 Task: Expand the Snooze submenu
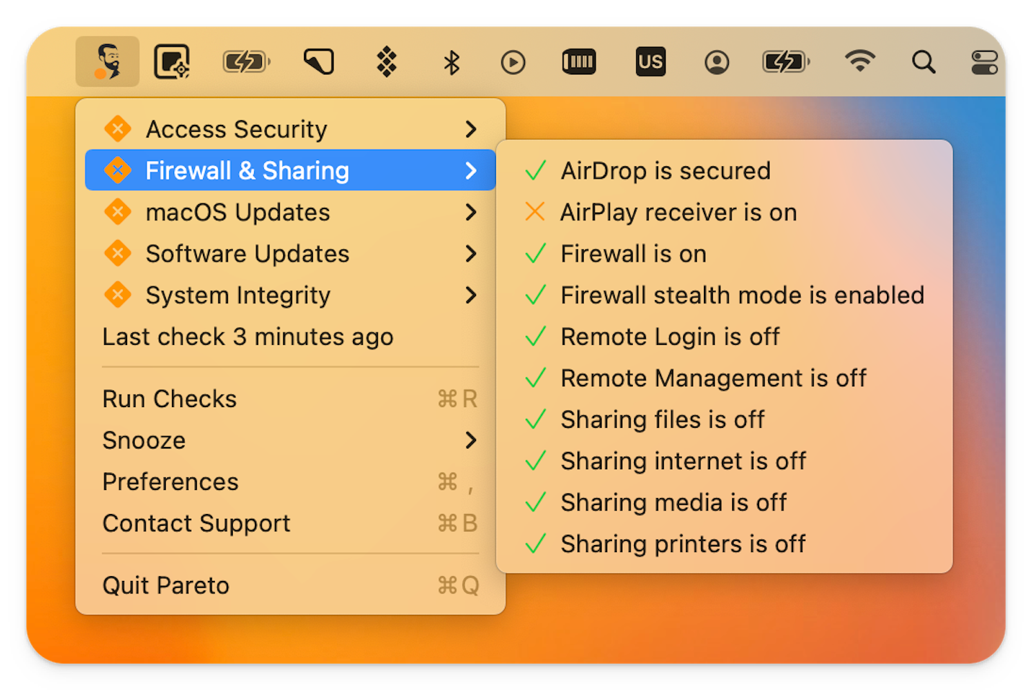(x=144, y=440)
